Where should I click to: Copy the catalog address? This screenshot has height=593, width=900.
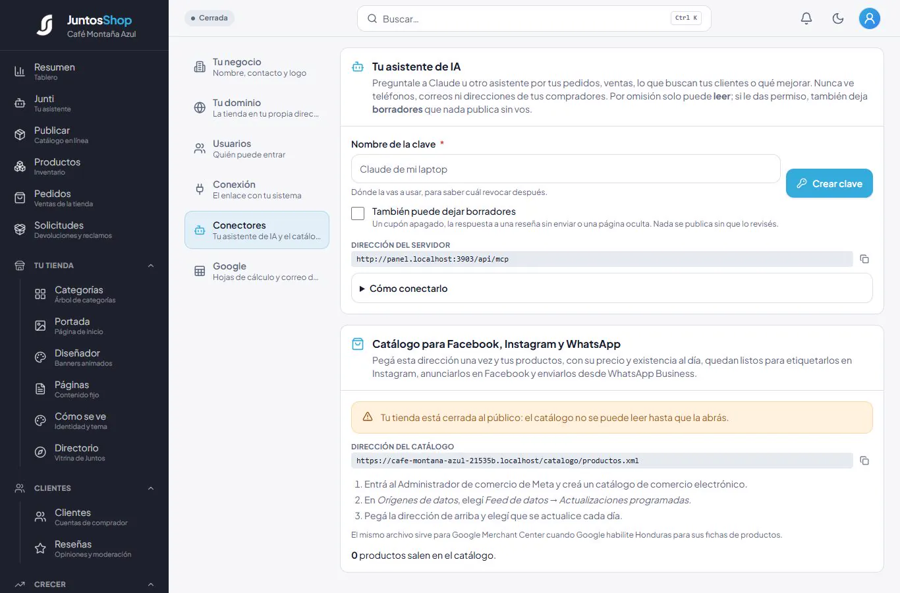click(x=864, y=461)
